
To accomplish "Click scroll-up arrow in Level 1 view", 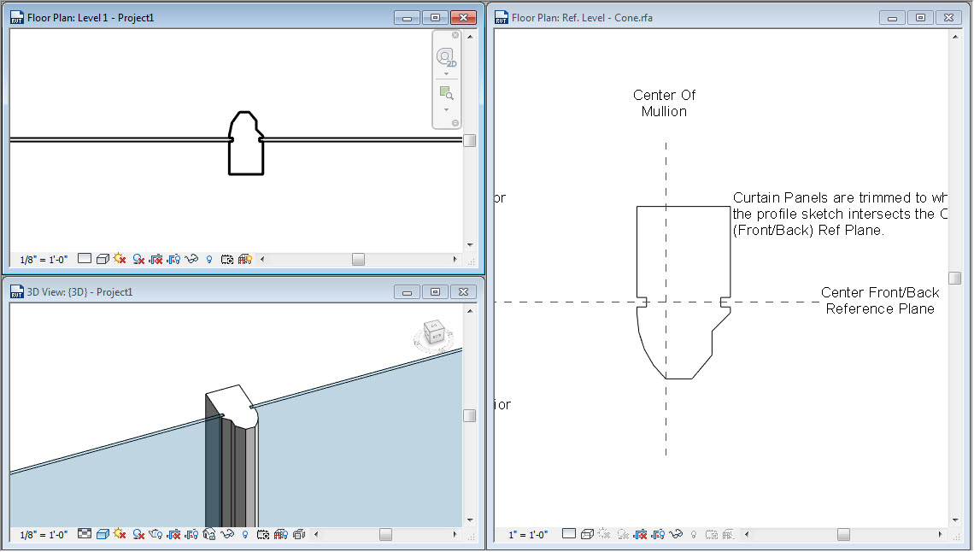I will pyautogui.click(x=470, y=37).
